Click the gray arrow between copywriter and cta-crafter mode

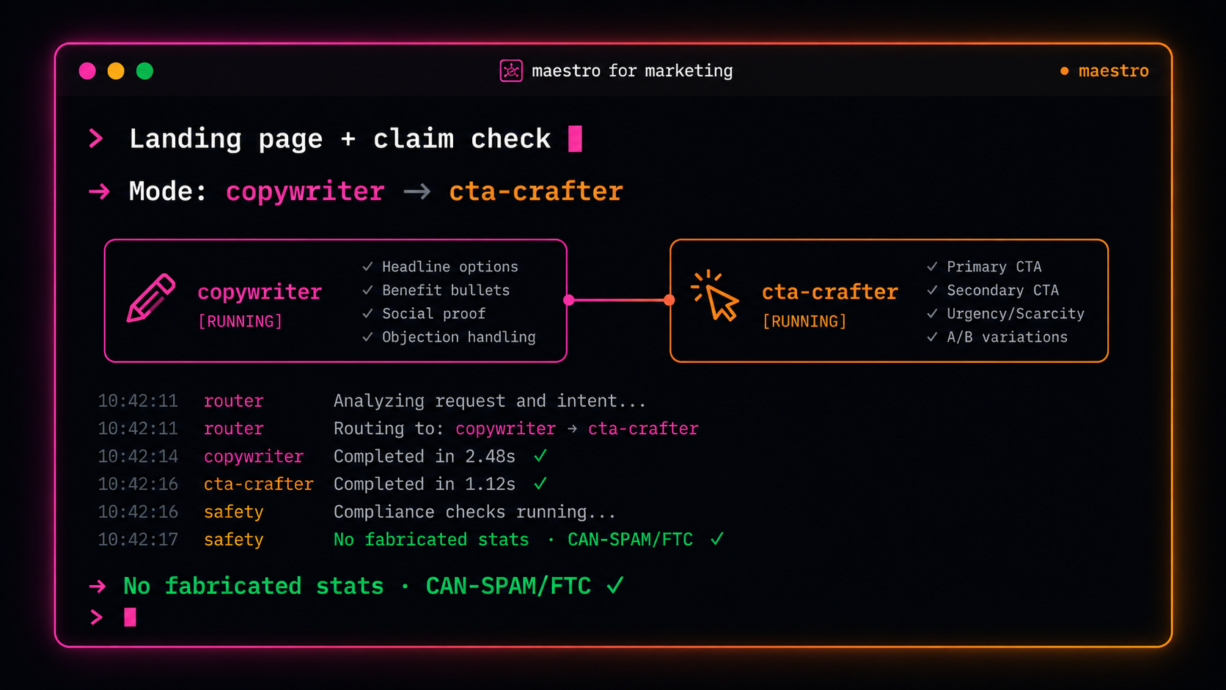(417, 191)
